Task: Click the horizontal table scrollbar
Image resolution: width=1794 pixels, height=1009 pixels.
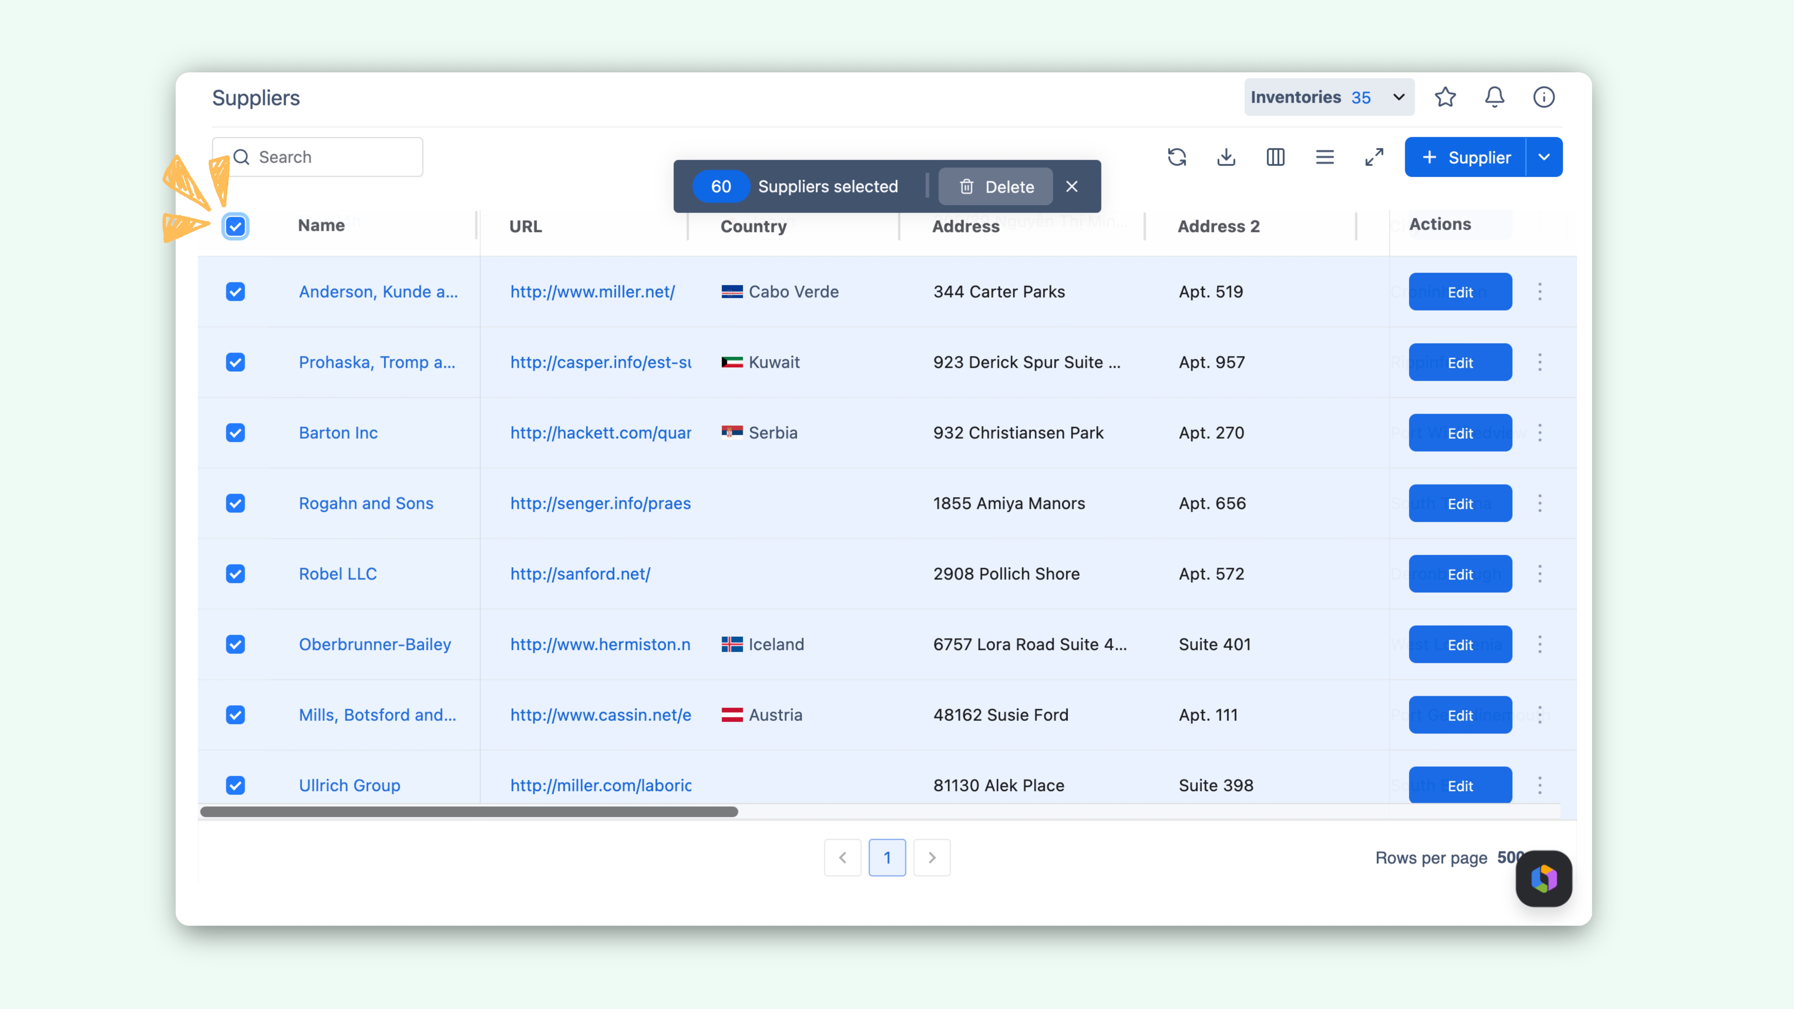Action: 469,812
